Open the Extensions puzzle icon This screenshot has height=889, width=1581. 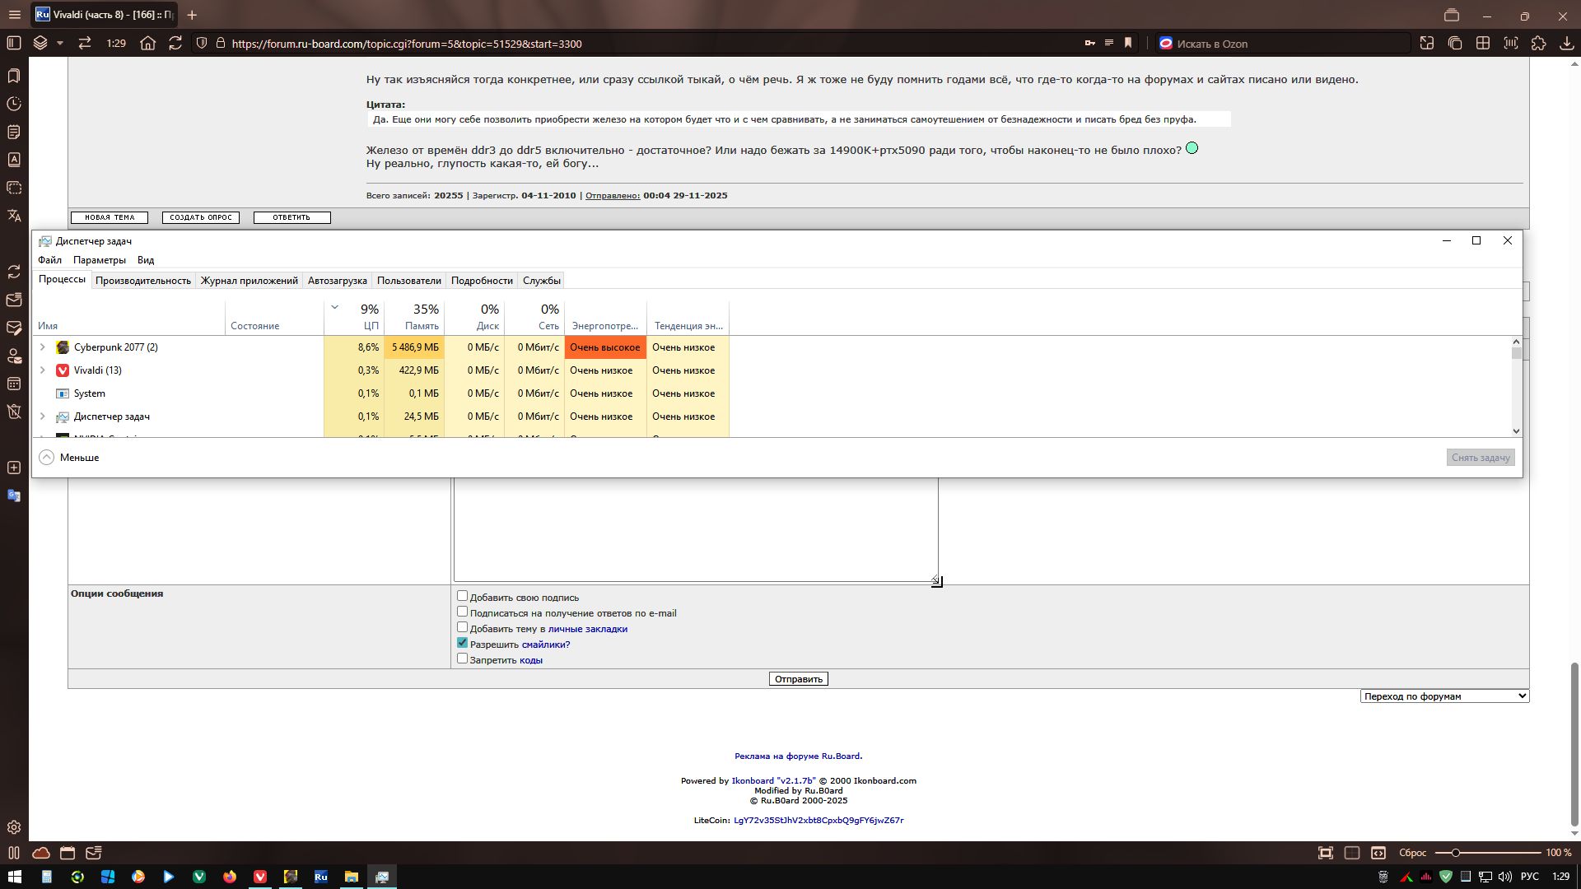coord(1538,44)
